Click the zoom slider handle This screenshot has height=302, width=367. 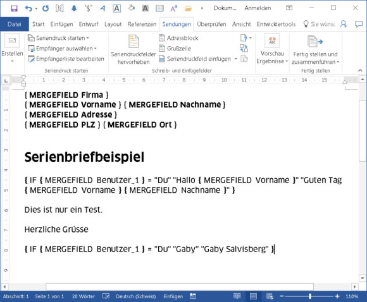coord(309,296)
